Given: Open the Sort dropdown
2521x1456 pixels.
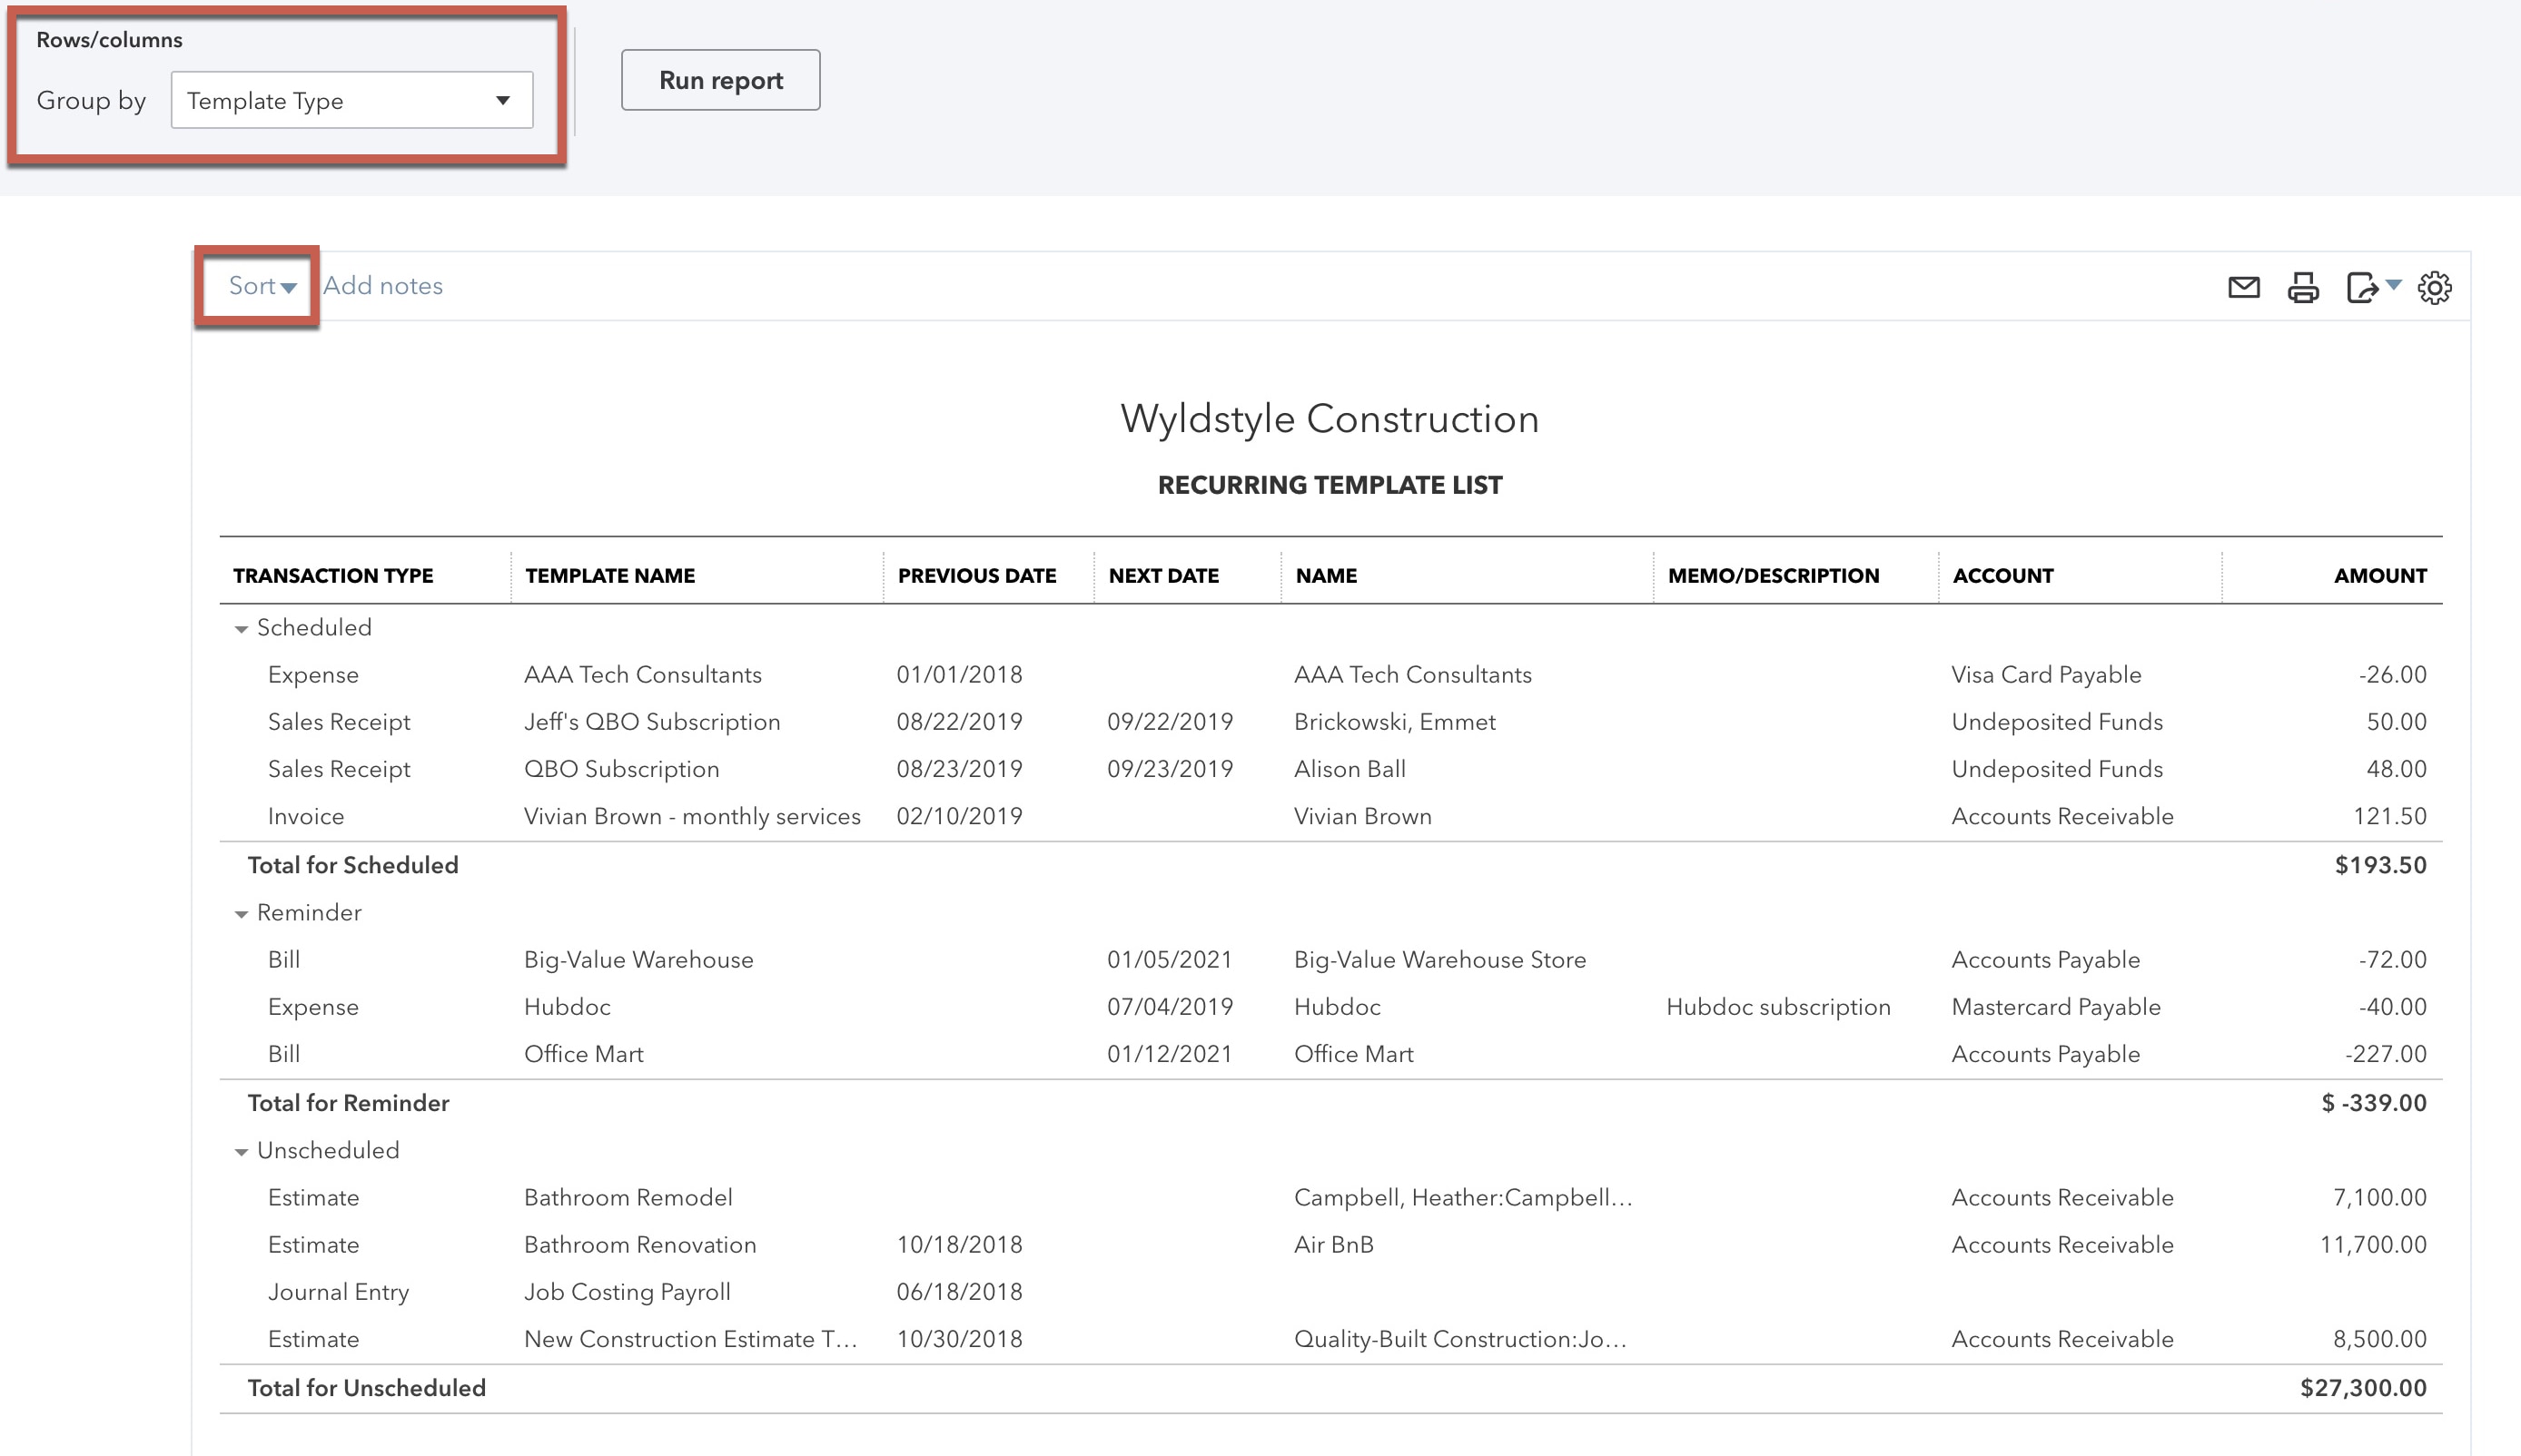Looking at the screenshot, I should (x=262, y=286).
